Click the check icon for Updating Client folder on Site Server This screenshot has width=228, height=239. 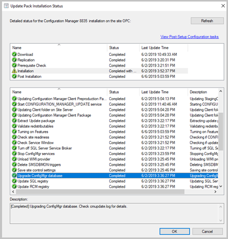point(14,110)
